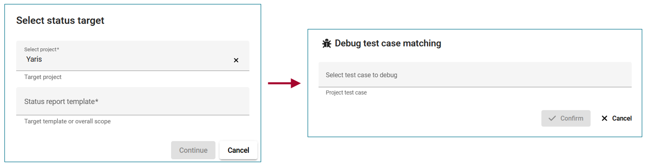Cancel the Debug test case matching dialog
Screen dimensions: 648x167
617,118
